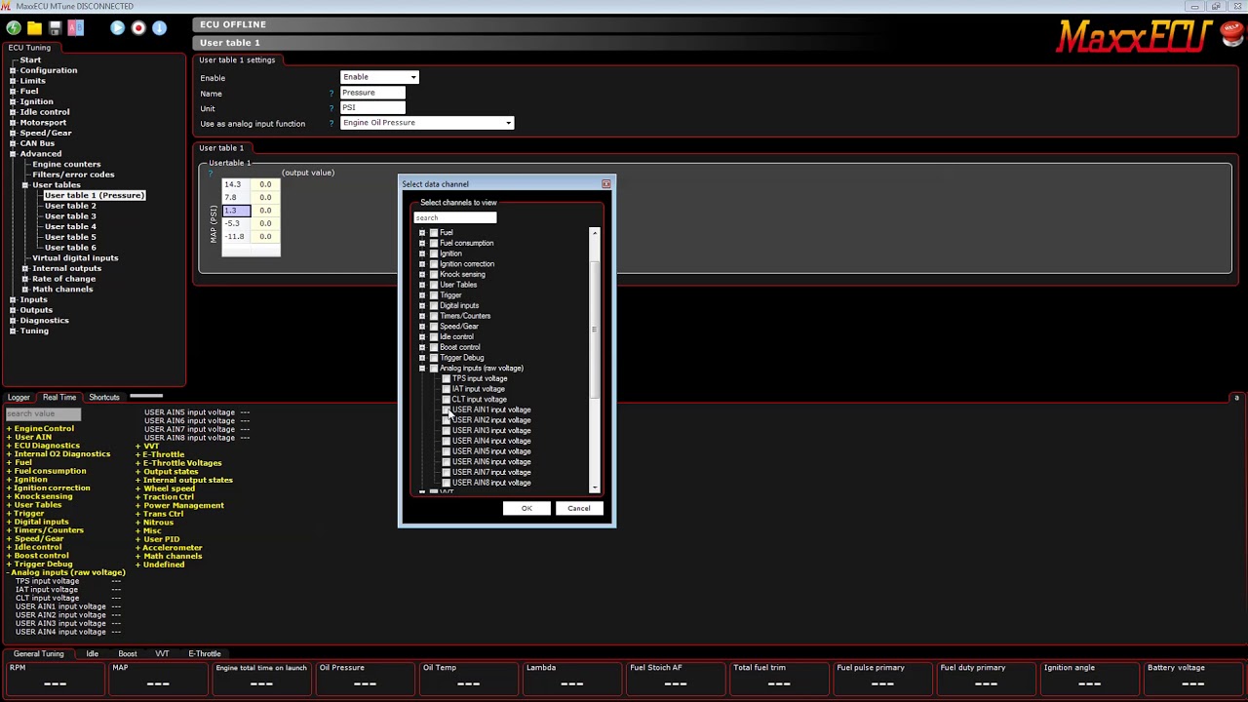The width and height of the screenshot is (1248, 702).
Task: Click the blue download arrow icon
Action: point(159,28)
